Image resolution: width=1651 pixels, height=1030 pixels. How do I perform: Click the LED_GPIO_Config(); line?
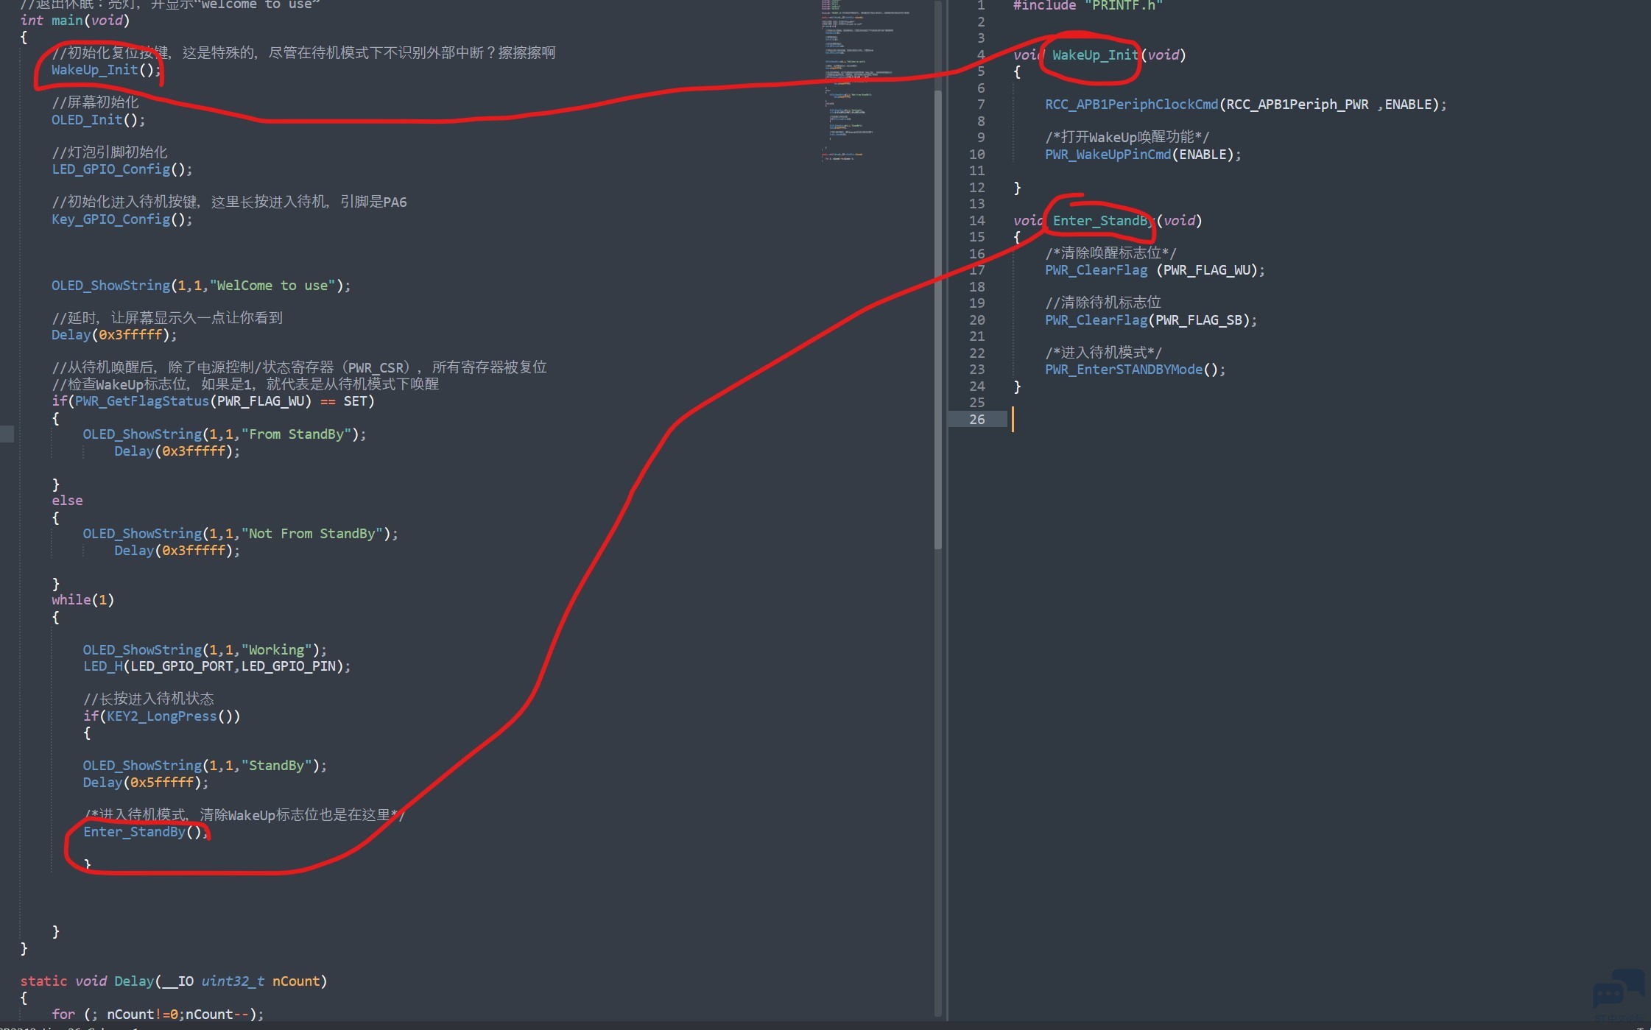pyautogui.click(x=122, y=169)
